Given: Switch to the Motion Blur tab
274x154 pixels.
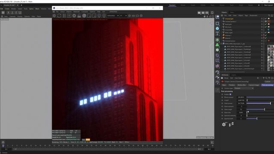Looking at the screenshot, I should [241, 85].
